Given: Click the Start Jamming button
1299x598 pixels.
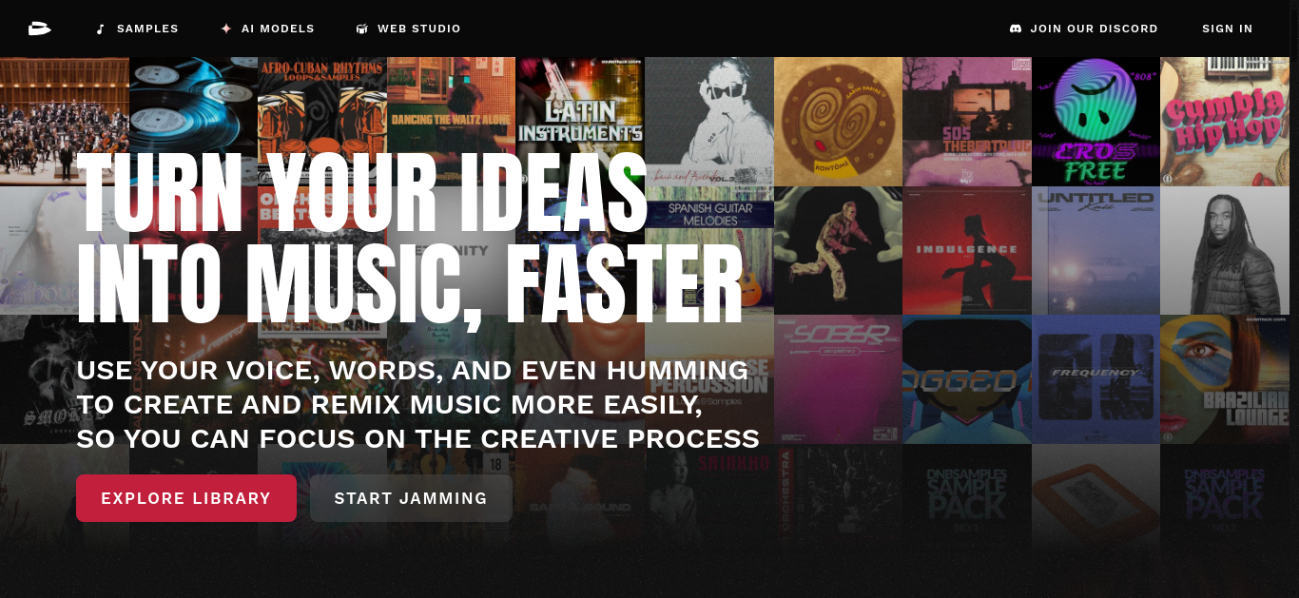Looking at the screenshot, I should [411, 498].
